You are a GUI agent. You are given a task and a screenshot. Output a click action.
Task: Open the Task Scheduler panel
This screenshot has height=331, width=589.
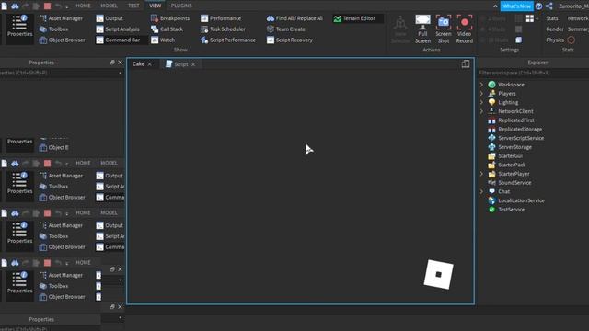tap(223, 29)
